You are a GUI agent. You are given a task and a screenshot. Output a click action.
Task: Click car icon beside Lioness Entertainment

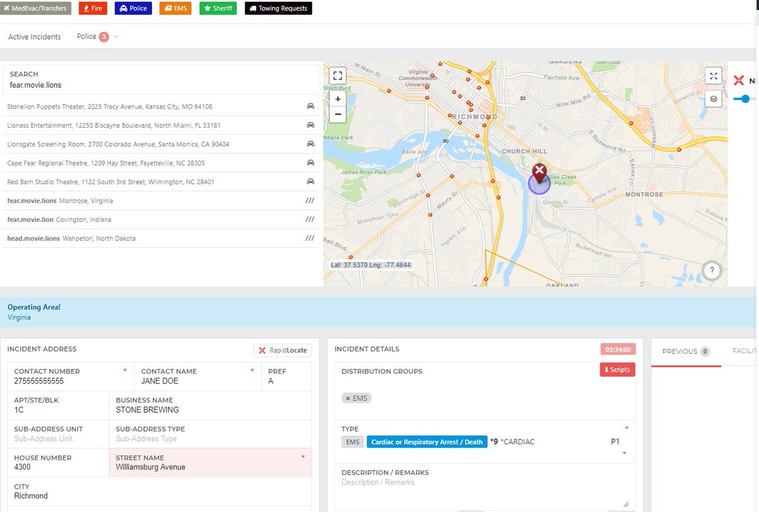310,125
